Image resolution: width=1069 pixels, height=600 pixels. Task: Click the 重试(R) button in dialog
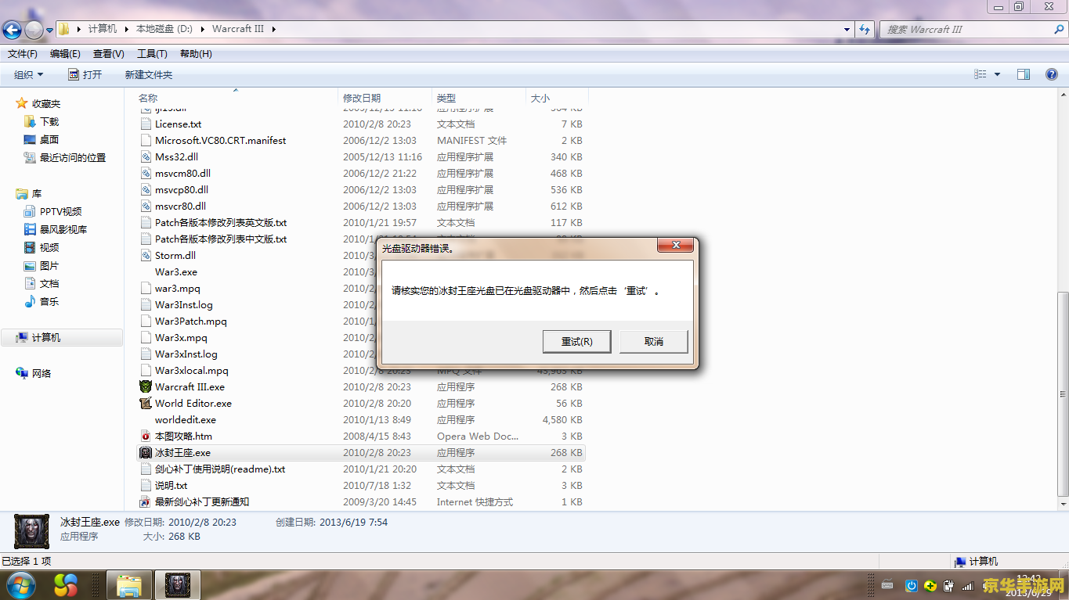pyautogui.click(x=576, y=341)
